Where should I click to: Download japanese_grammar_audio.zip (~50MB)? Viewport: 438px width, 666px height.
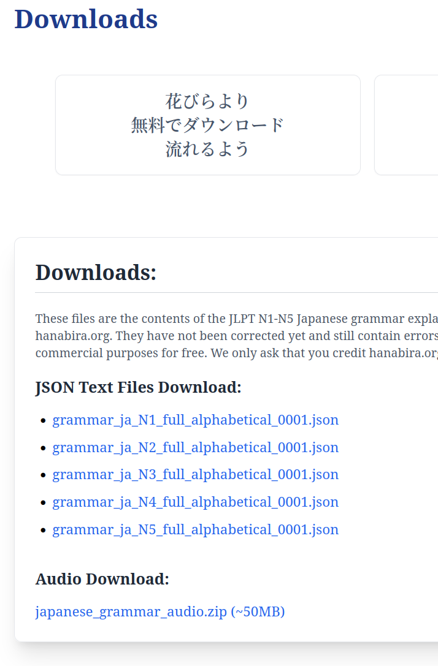pyautogui.click(x=160, y=612)
